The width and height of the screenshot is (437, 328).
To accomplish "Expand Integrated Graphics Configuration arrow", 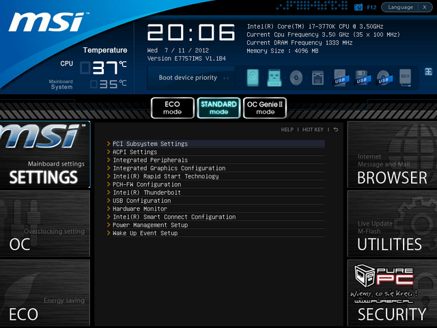I will 109,168.
